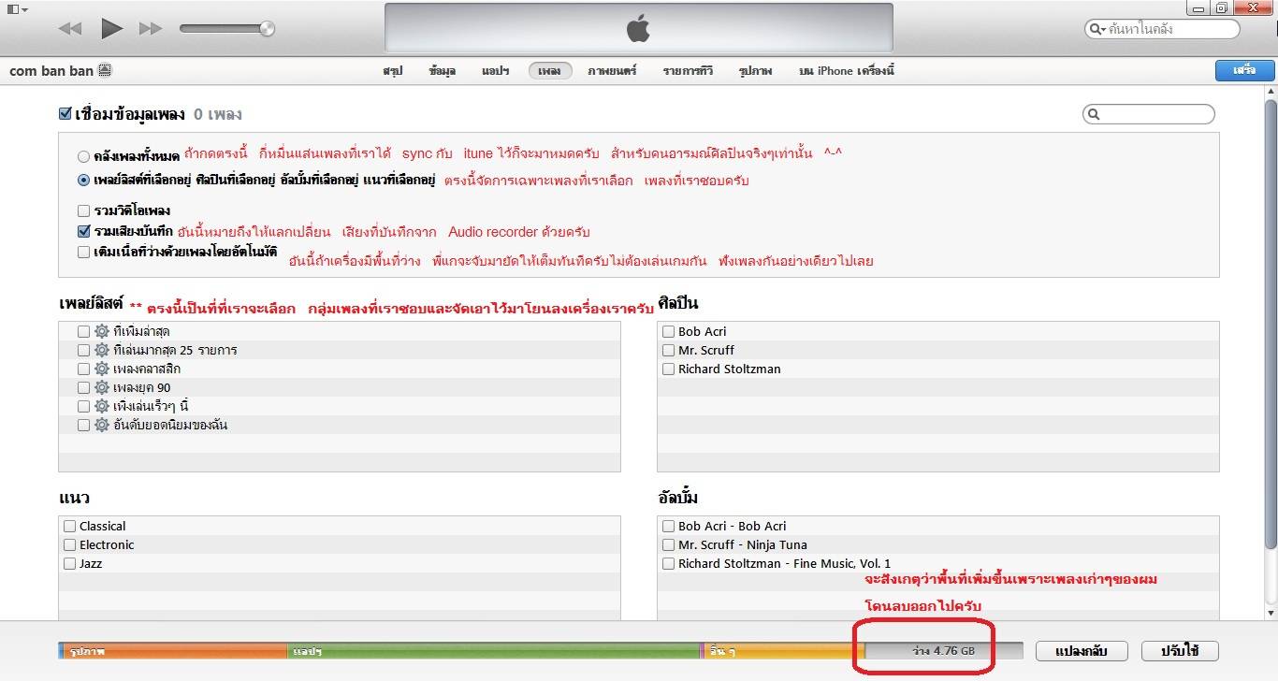Viewport: 1278px width, 681px height.
Task: Toggle the เชื่อมข้อมูลเพลง sync music checkbox
Action: coord(65,114)
